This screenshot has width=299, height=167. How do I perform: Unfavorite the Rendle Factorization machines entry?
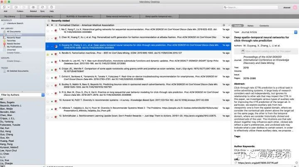click(x=48, y=54)
